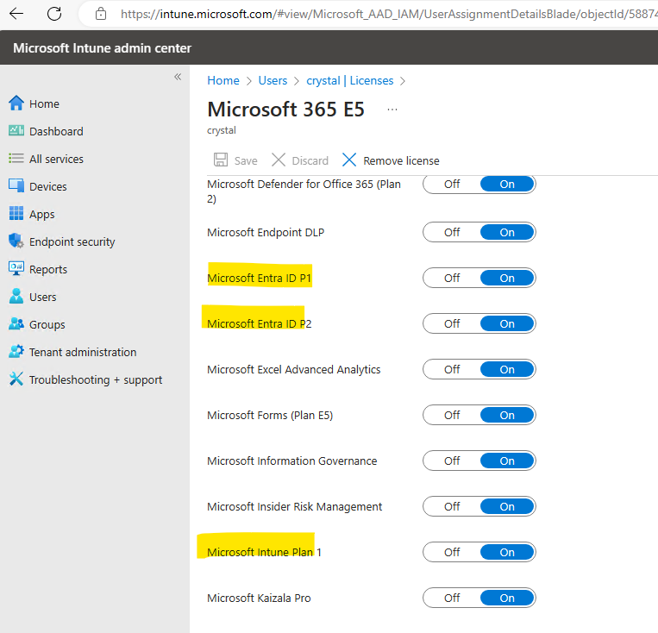This screenshot has height=633, width=658.
Task: Click the Troubleshooting + support tools icon
Action: point(16,379)
